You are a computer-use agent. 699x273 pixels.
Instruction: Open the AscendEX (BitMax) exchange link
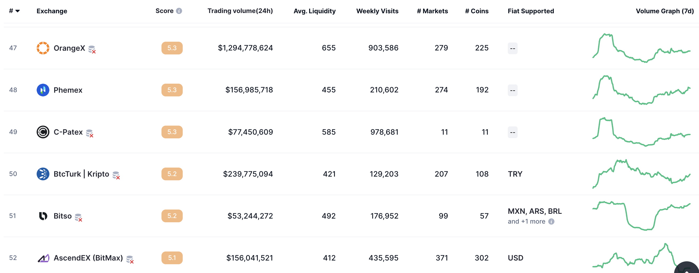pos(88,258)
